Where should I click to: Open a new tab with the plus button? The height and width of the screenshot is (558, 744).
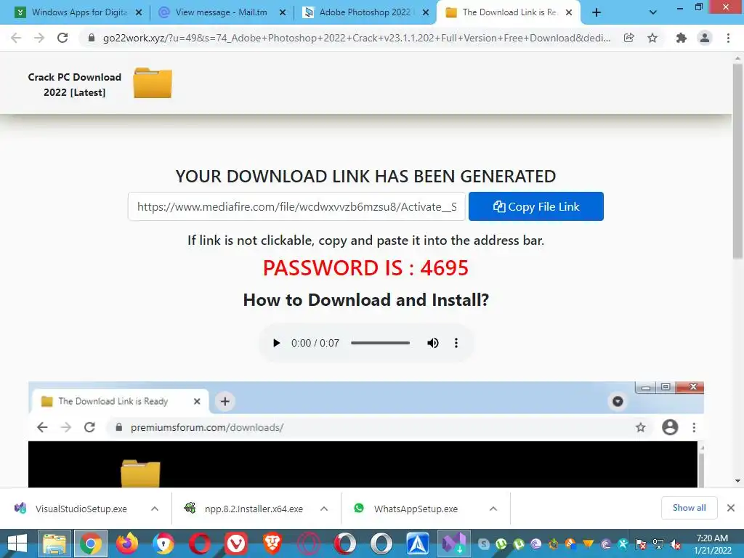[x=597, y=13]
